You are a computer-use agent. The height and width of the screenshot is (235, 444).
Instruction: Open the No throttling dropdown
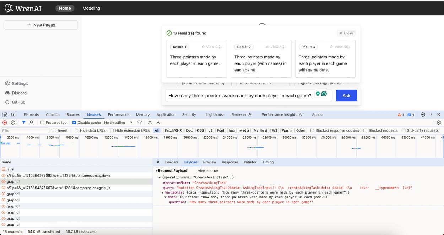[119, 122]
